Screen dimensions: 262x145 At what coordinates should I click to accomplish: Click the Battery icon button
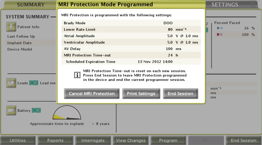click(11, 110)
